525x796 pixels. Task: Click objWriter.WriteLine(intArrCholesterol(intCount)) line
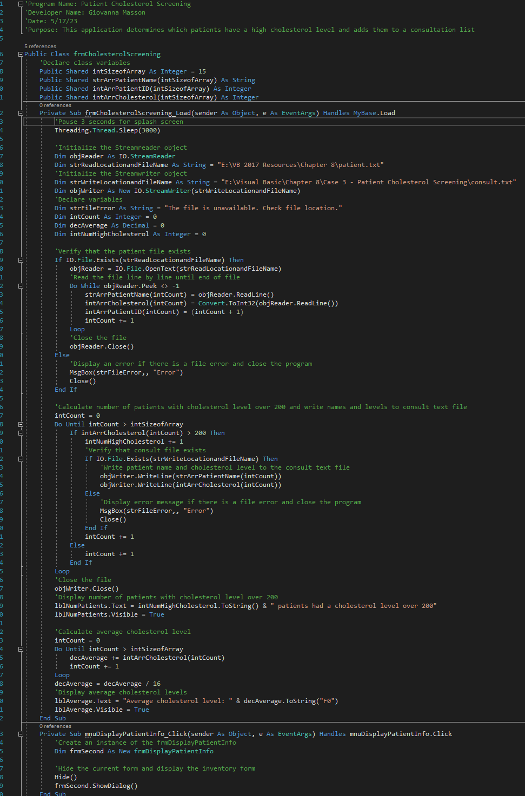point(191,485)
